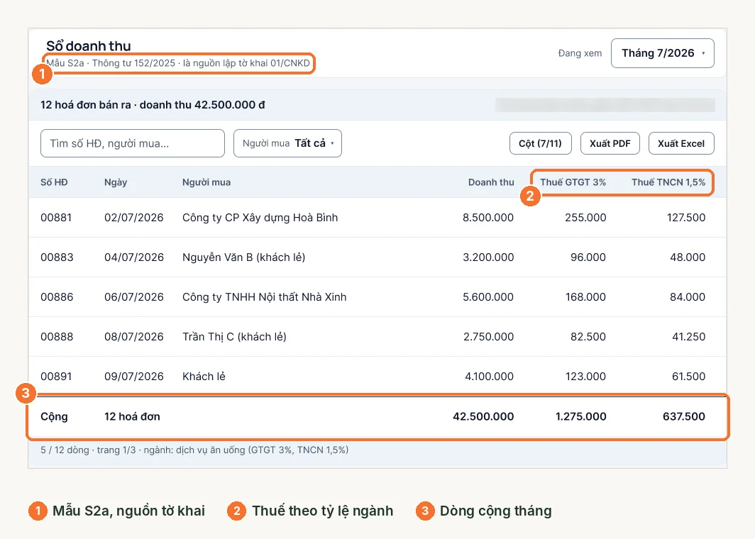
Task: Click GTGT tax value 255.000
Action: tap(585, 218)
